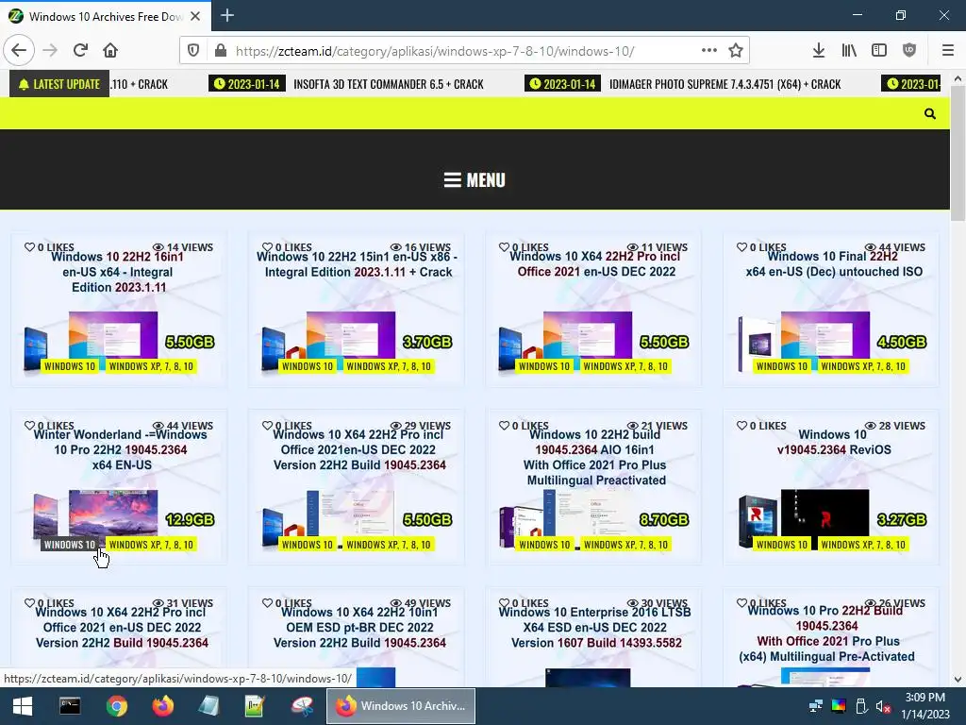
Task: Reload the current page
Action: 80,51
